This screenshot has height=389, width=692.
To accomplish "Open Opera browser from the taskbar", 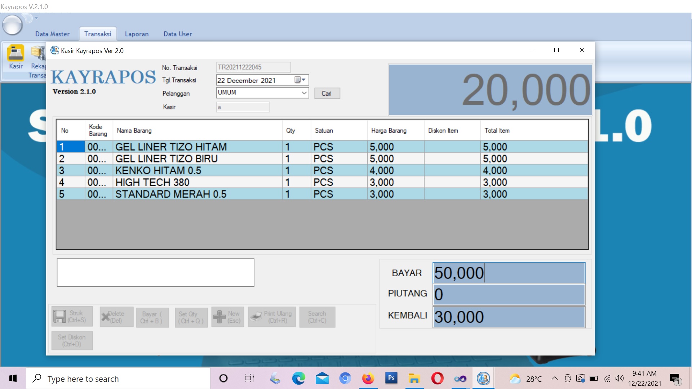I will click(x=437, y=378).
